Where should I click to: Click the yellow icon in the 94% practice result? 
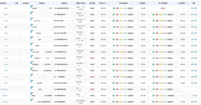(161, 64)
